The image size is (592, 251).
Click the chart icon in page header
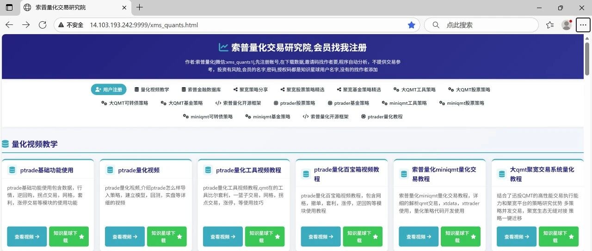223,47
